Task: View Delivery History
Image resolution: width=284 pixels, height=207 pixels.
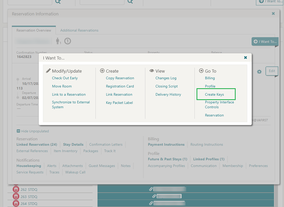Action: 168,94
